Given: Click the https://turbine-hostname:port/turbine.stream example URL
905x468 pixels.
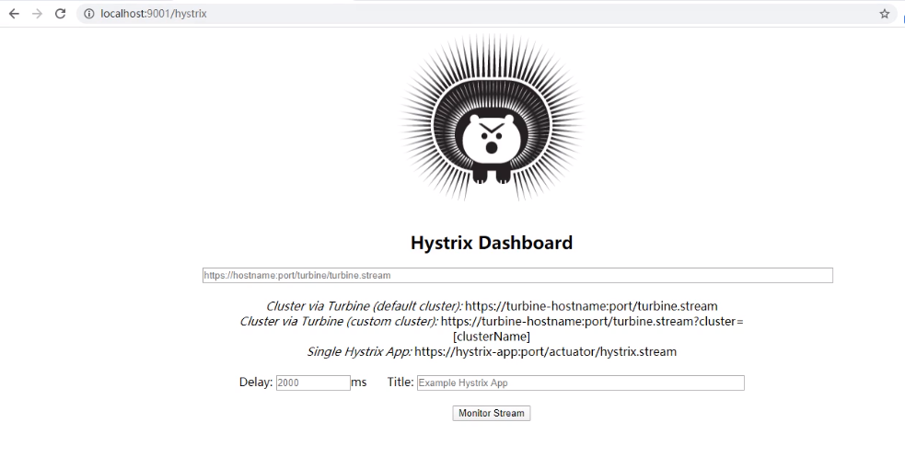Looking at the screenshot, I should 591,306.
